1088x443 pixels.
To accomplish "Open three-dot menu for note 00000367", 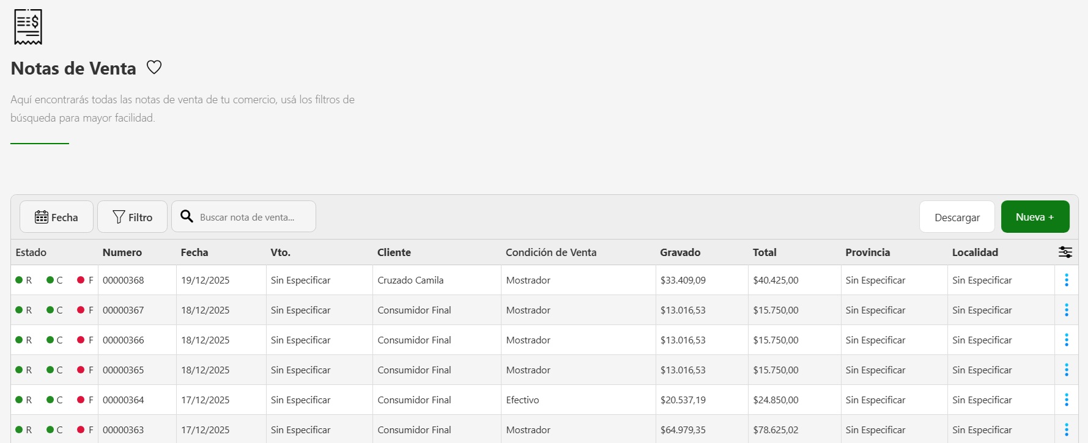I will [1066, 310].
